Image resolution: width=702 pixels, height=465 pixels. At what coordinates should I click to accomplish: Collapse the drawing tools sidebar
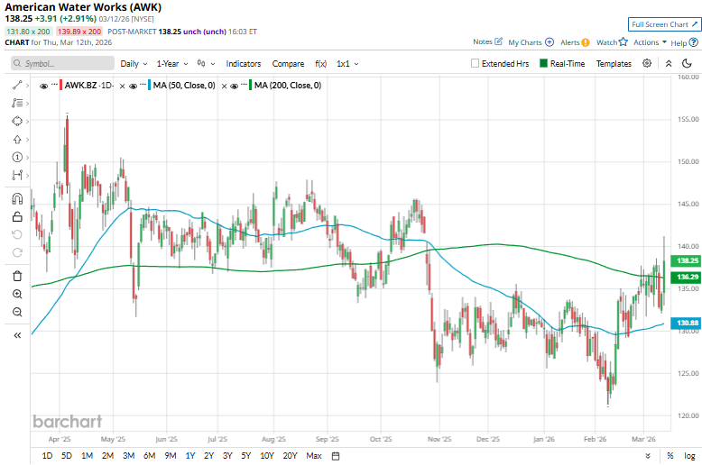tap(17, 335)
